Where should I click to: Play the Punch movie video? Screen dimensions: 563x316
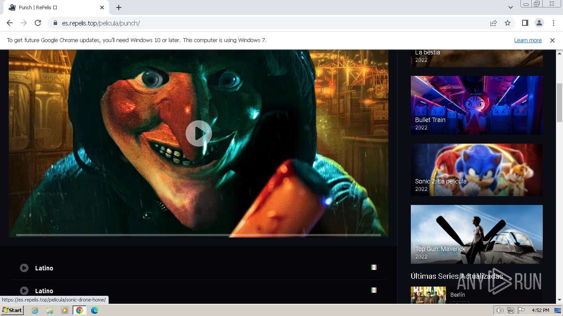tap(198, 133)
